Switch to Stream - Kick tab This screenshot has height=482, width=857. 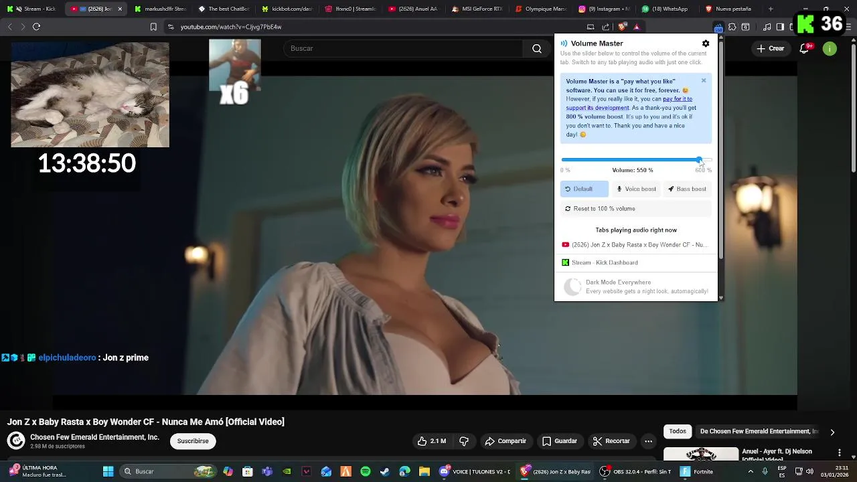pyautogui.click(x=31, y=9)
